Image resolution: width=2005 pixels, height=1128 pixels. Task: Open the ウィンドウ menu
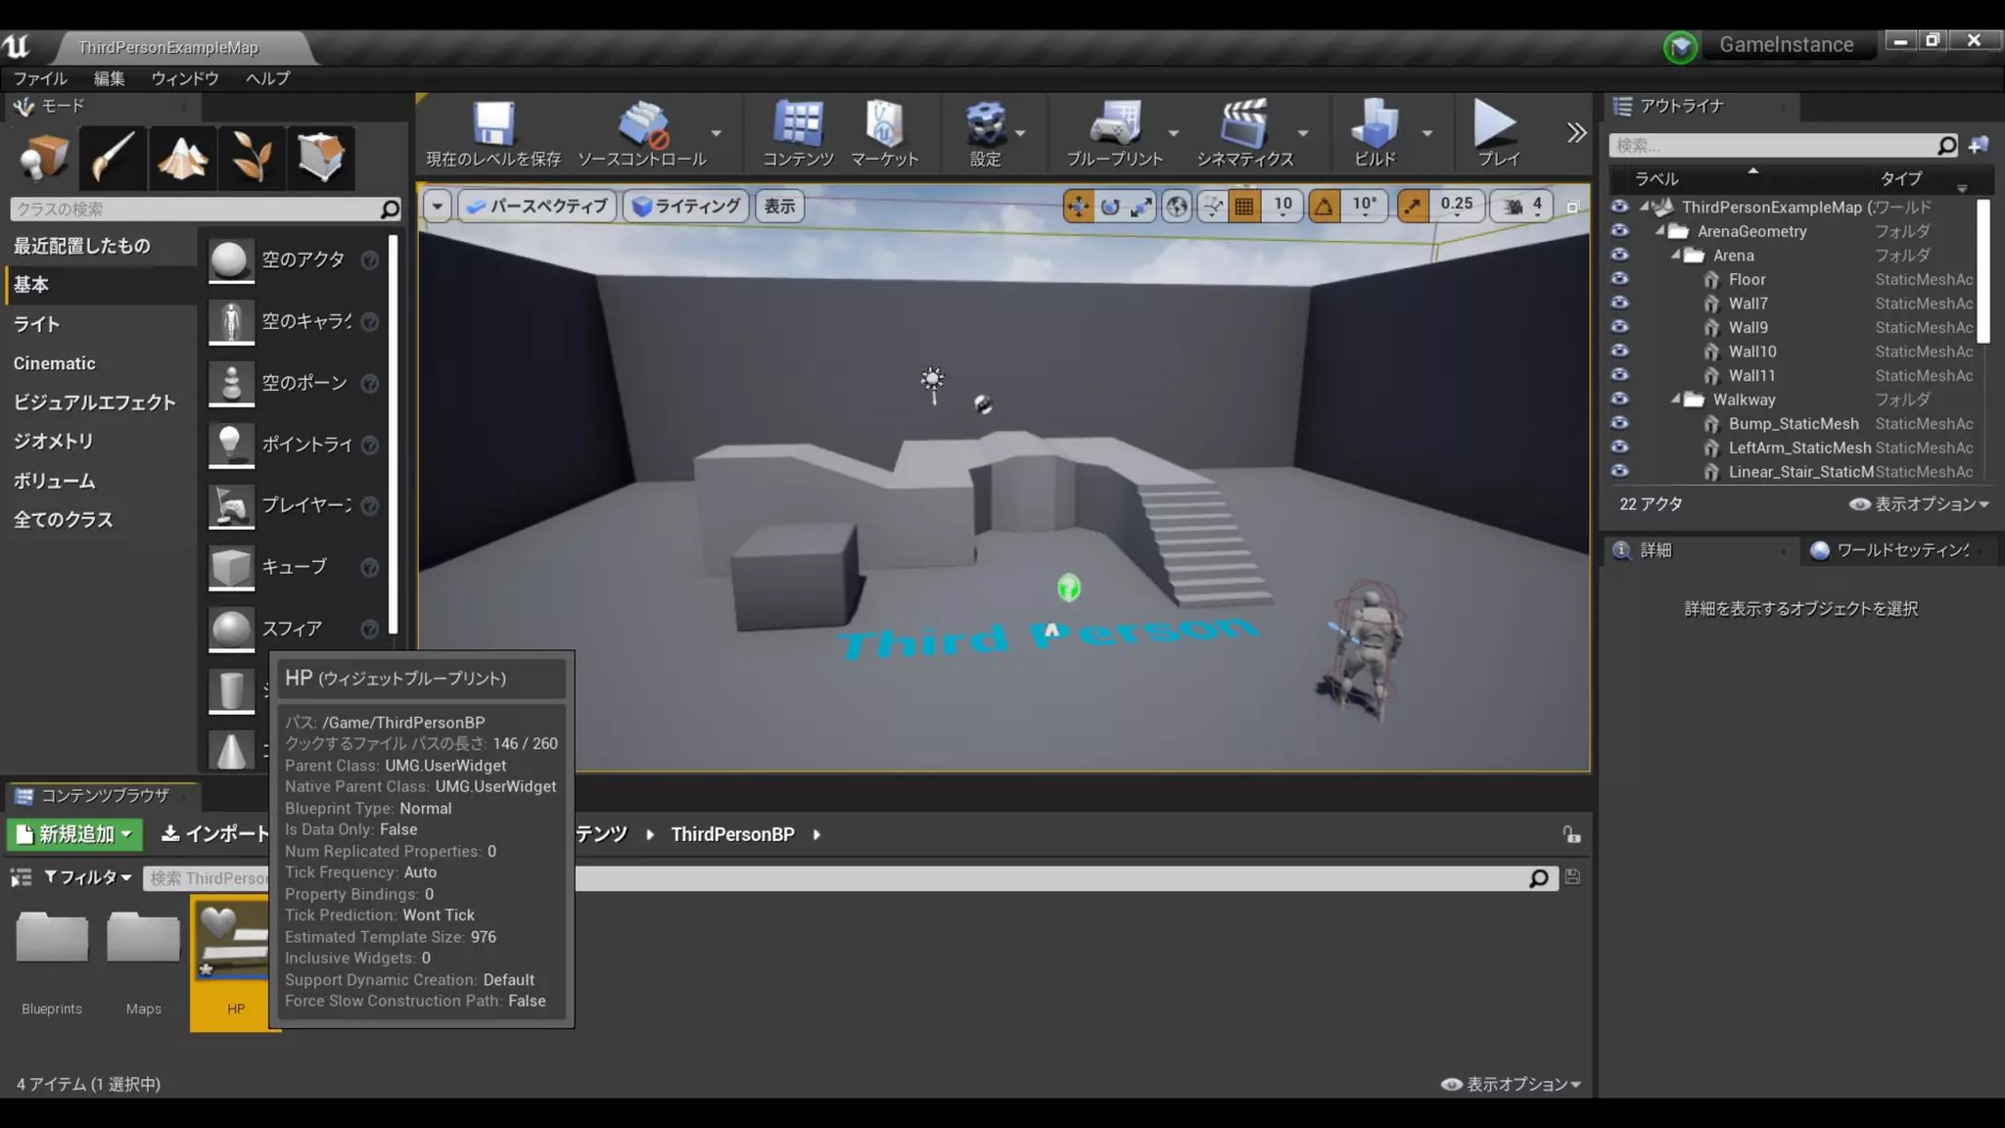(184, 78)
